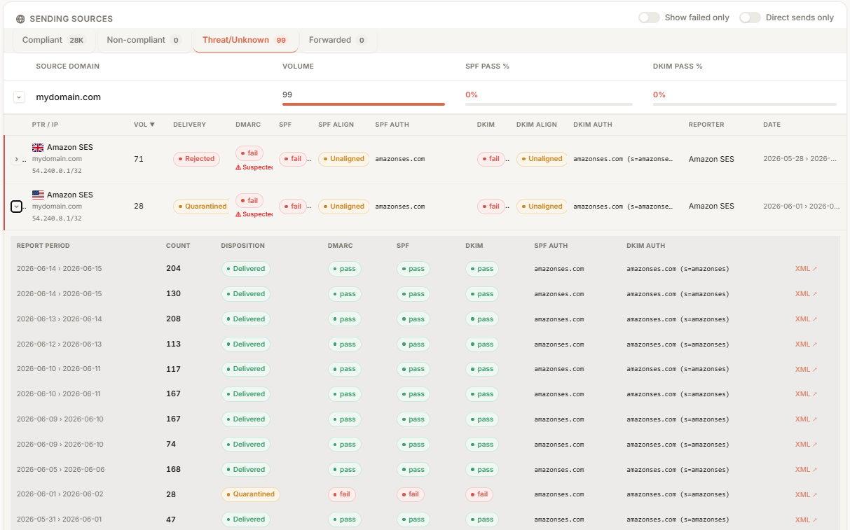
Task: Click the volume progress bar for mydomain.com
Action: point(364,104)
